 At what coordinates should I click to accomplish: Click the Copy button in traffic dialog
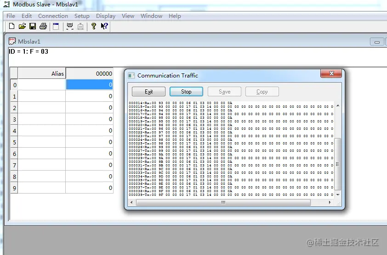tap(262, 92)
